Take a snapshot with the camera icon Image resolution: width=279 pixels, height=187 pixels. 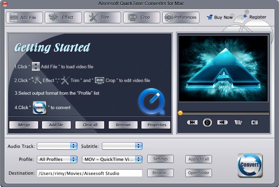click(x=255, y=122)
